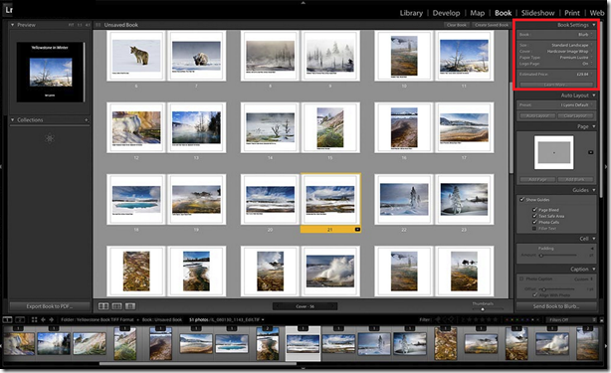Viewport: 611px width, 373px height.
Task: Toggle the Filler Text checkbox
Action: [x=534, y=228]
